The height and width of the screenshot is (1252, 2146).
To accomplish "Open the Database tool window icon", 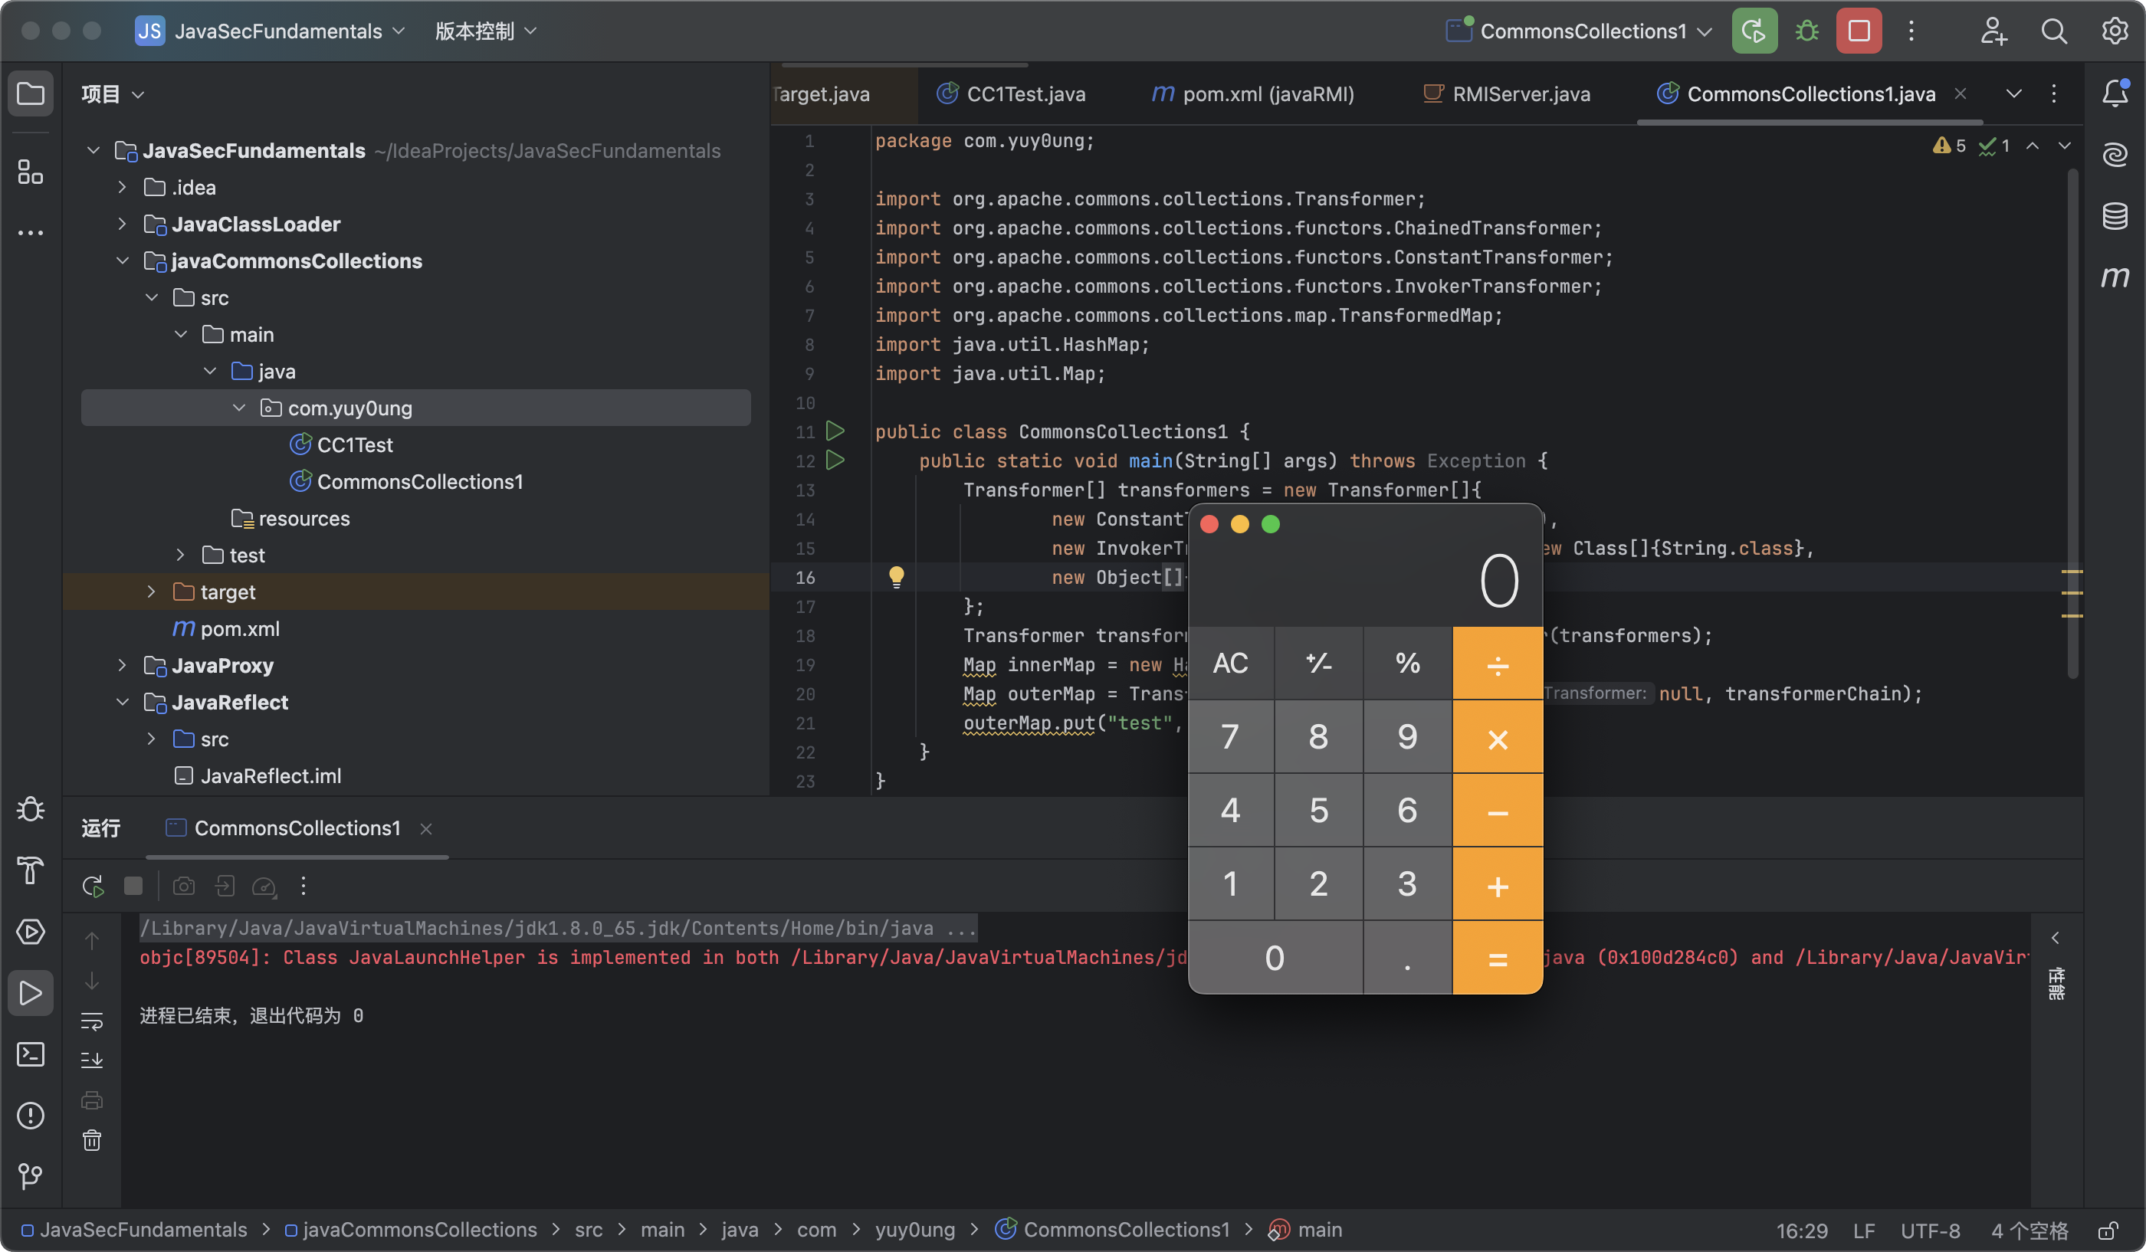I will click(2115, 215).
